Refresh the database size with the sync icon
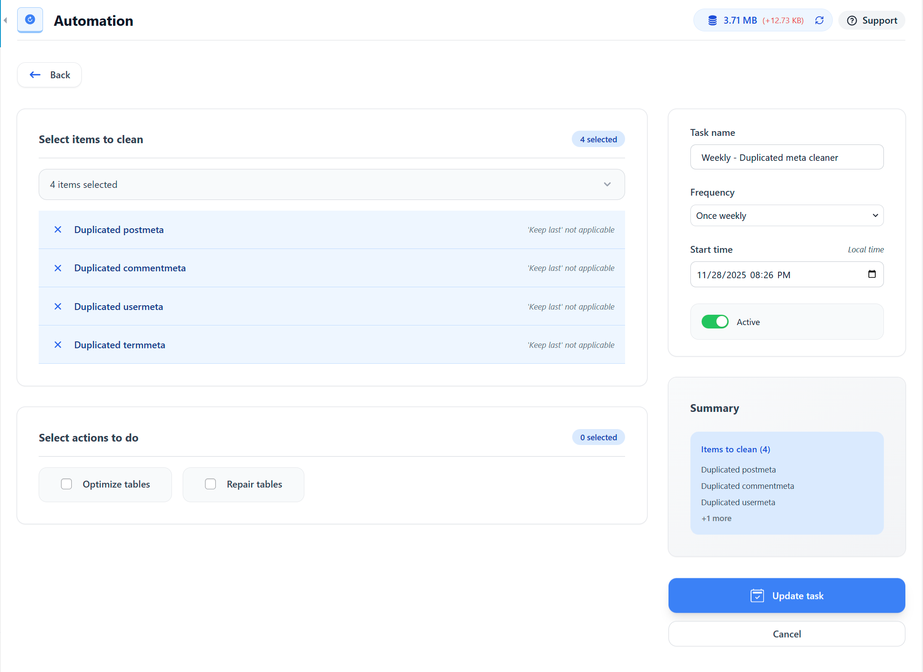923x672 pixels. click(819, 20)
